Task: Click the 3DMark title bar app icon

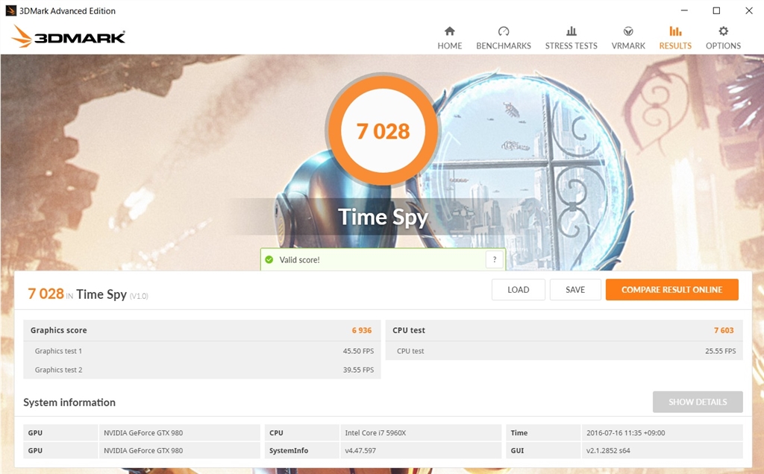Action: pyautogui.click(x=10, y=10)
